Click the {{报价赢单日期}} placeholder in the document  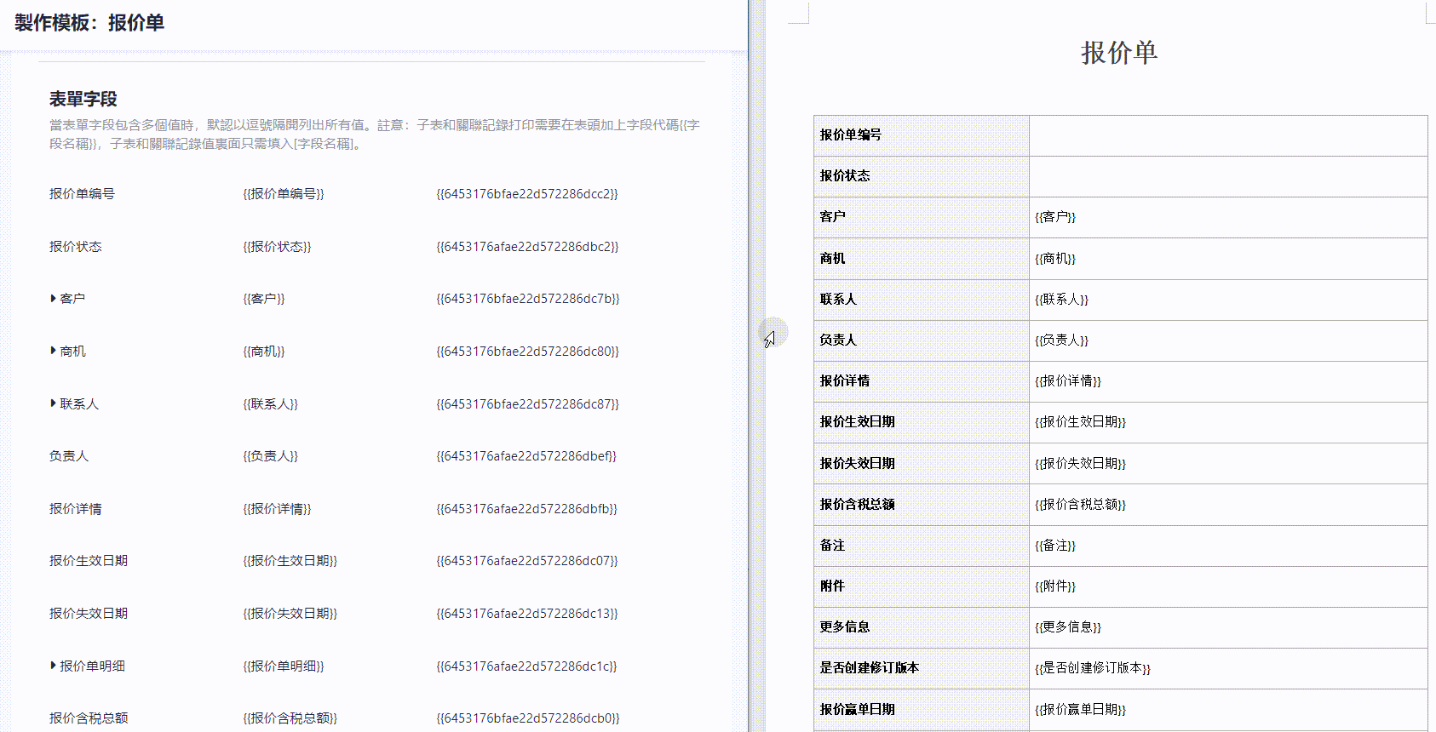(x=1081, y=710)
